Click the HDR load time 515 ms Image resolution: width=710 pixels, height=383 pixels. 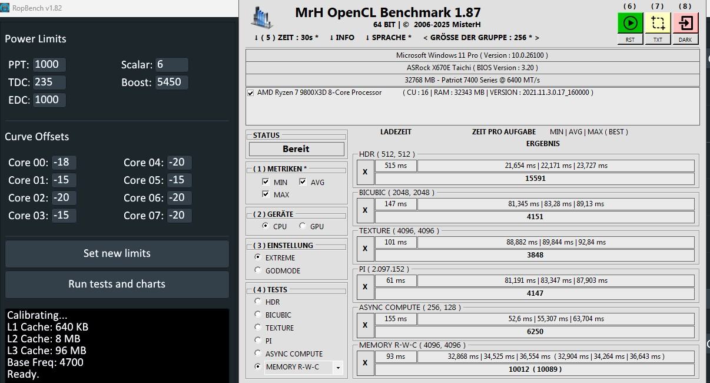[396, 166]
